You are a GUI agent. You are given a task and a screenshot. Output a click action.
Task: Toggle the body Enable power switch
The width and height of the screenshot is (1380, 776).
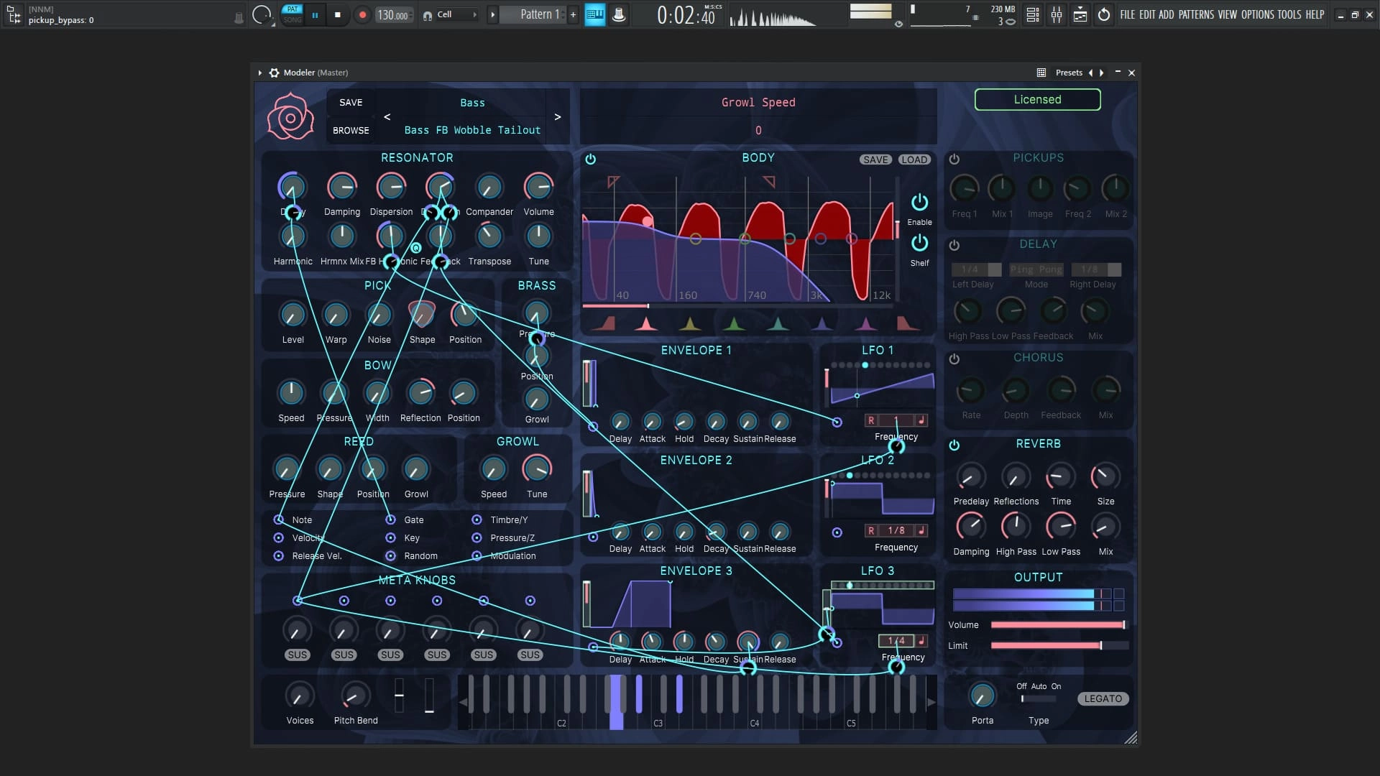tap(919, 202)
